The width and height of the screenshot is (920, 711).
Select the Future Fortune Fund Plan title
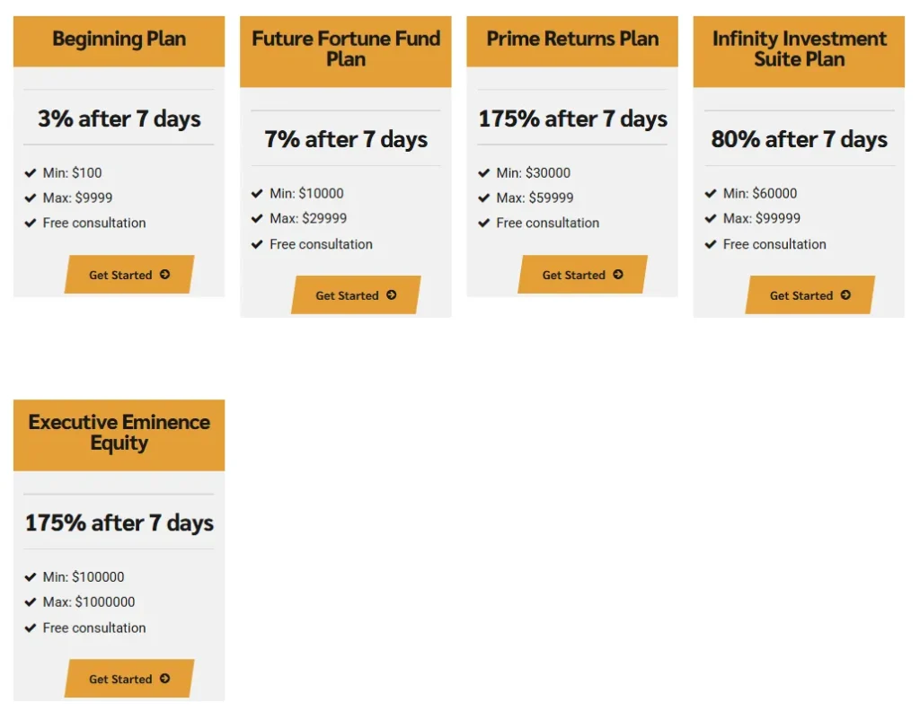pyautogui.click(x=346, y=49)
